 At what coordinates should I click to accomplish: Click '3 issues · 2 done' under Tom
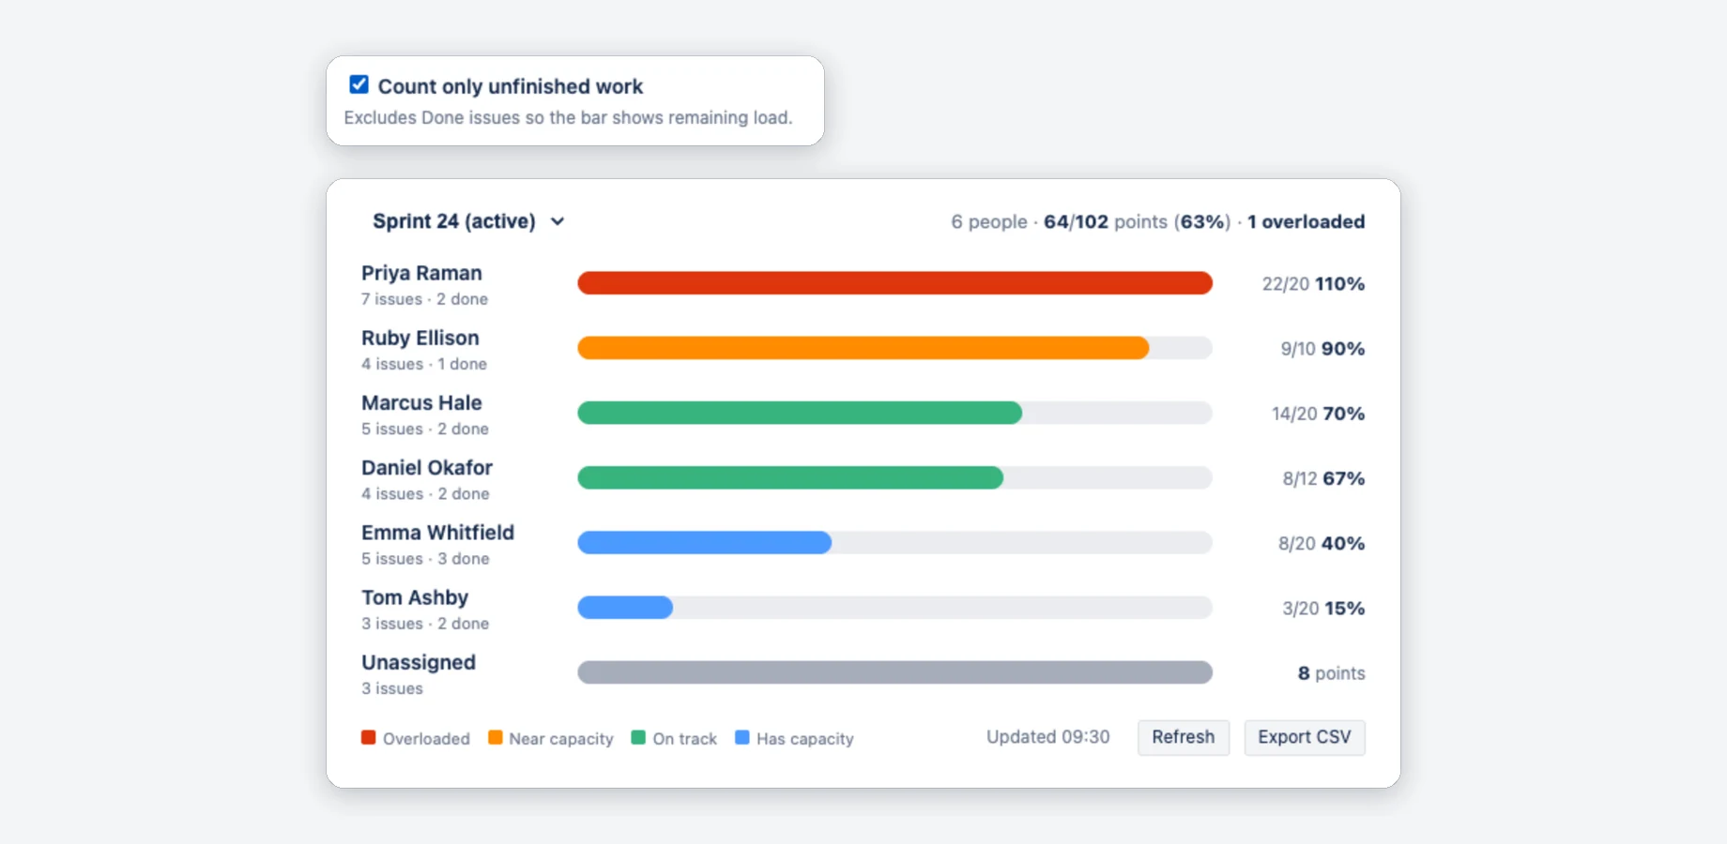(425, 624)
